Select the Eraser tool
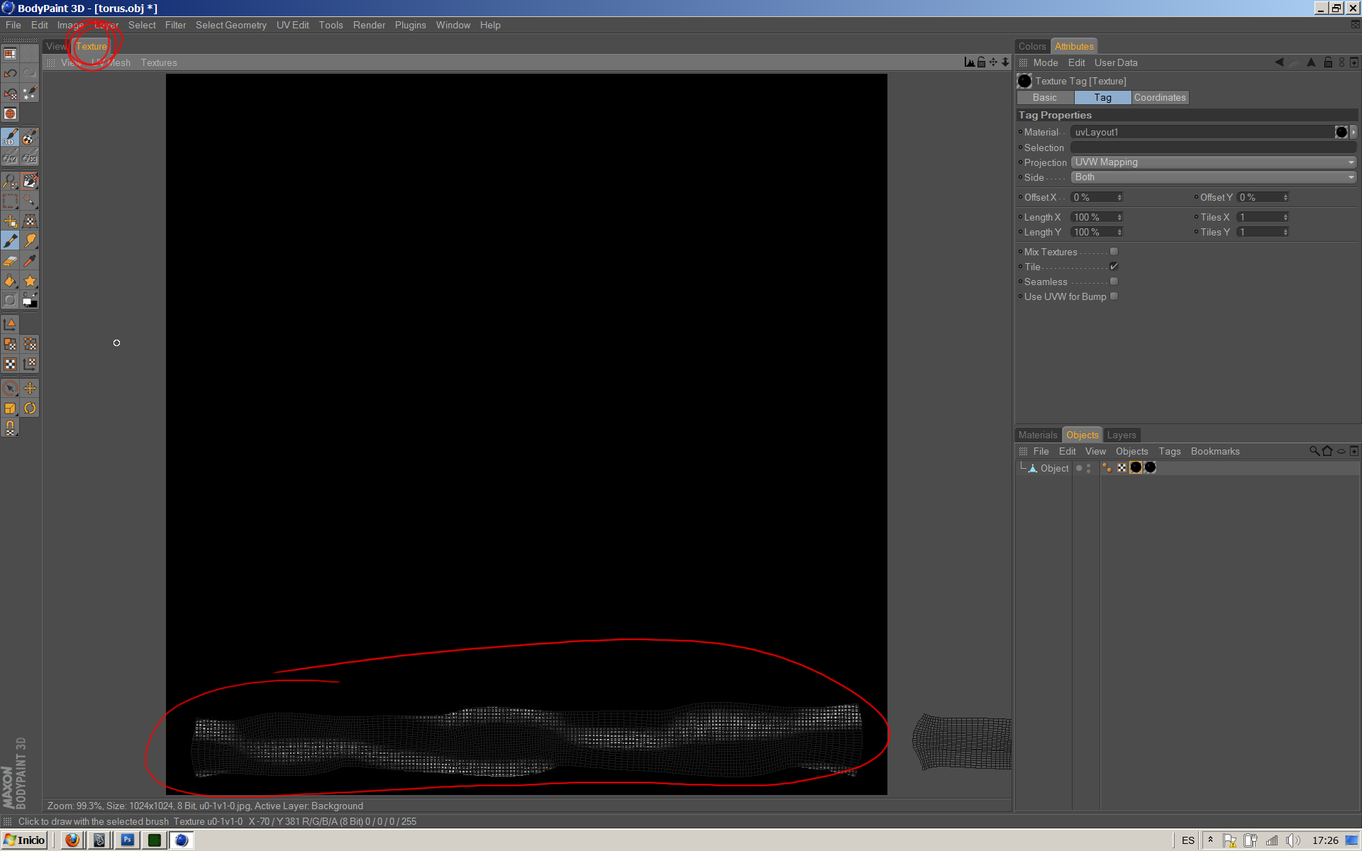The image size is (1362, 851). tap(10, 261)
